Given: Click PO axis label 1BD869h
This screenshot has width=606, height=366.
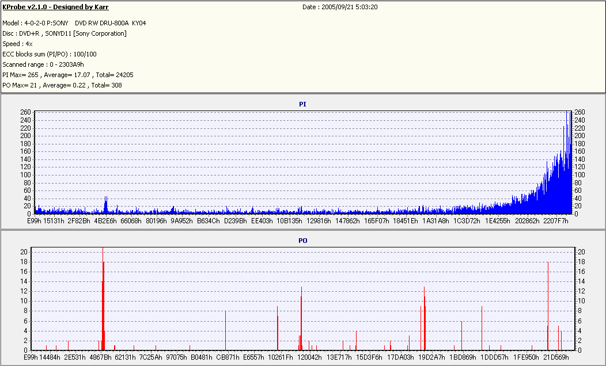Looking at the screenshot, I should tap(463, 357).
